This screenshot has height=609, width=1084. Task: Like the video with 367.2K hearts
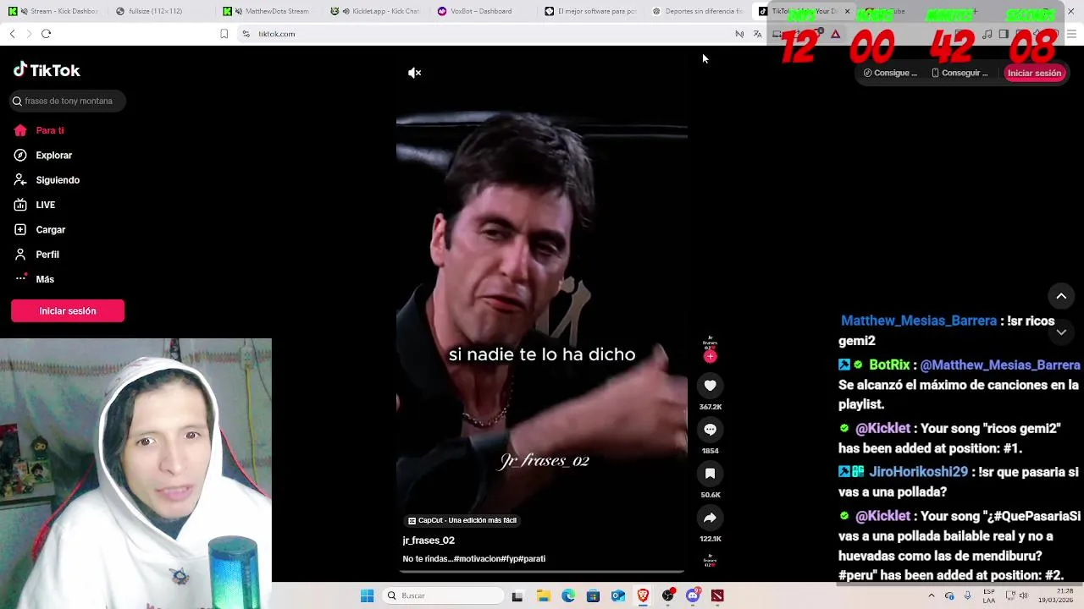[x=710, y=386]
